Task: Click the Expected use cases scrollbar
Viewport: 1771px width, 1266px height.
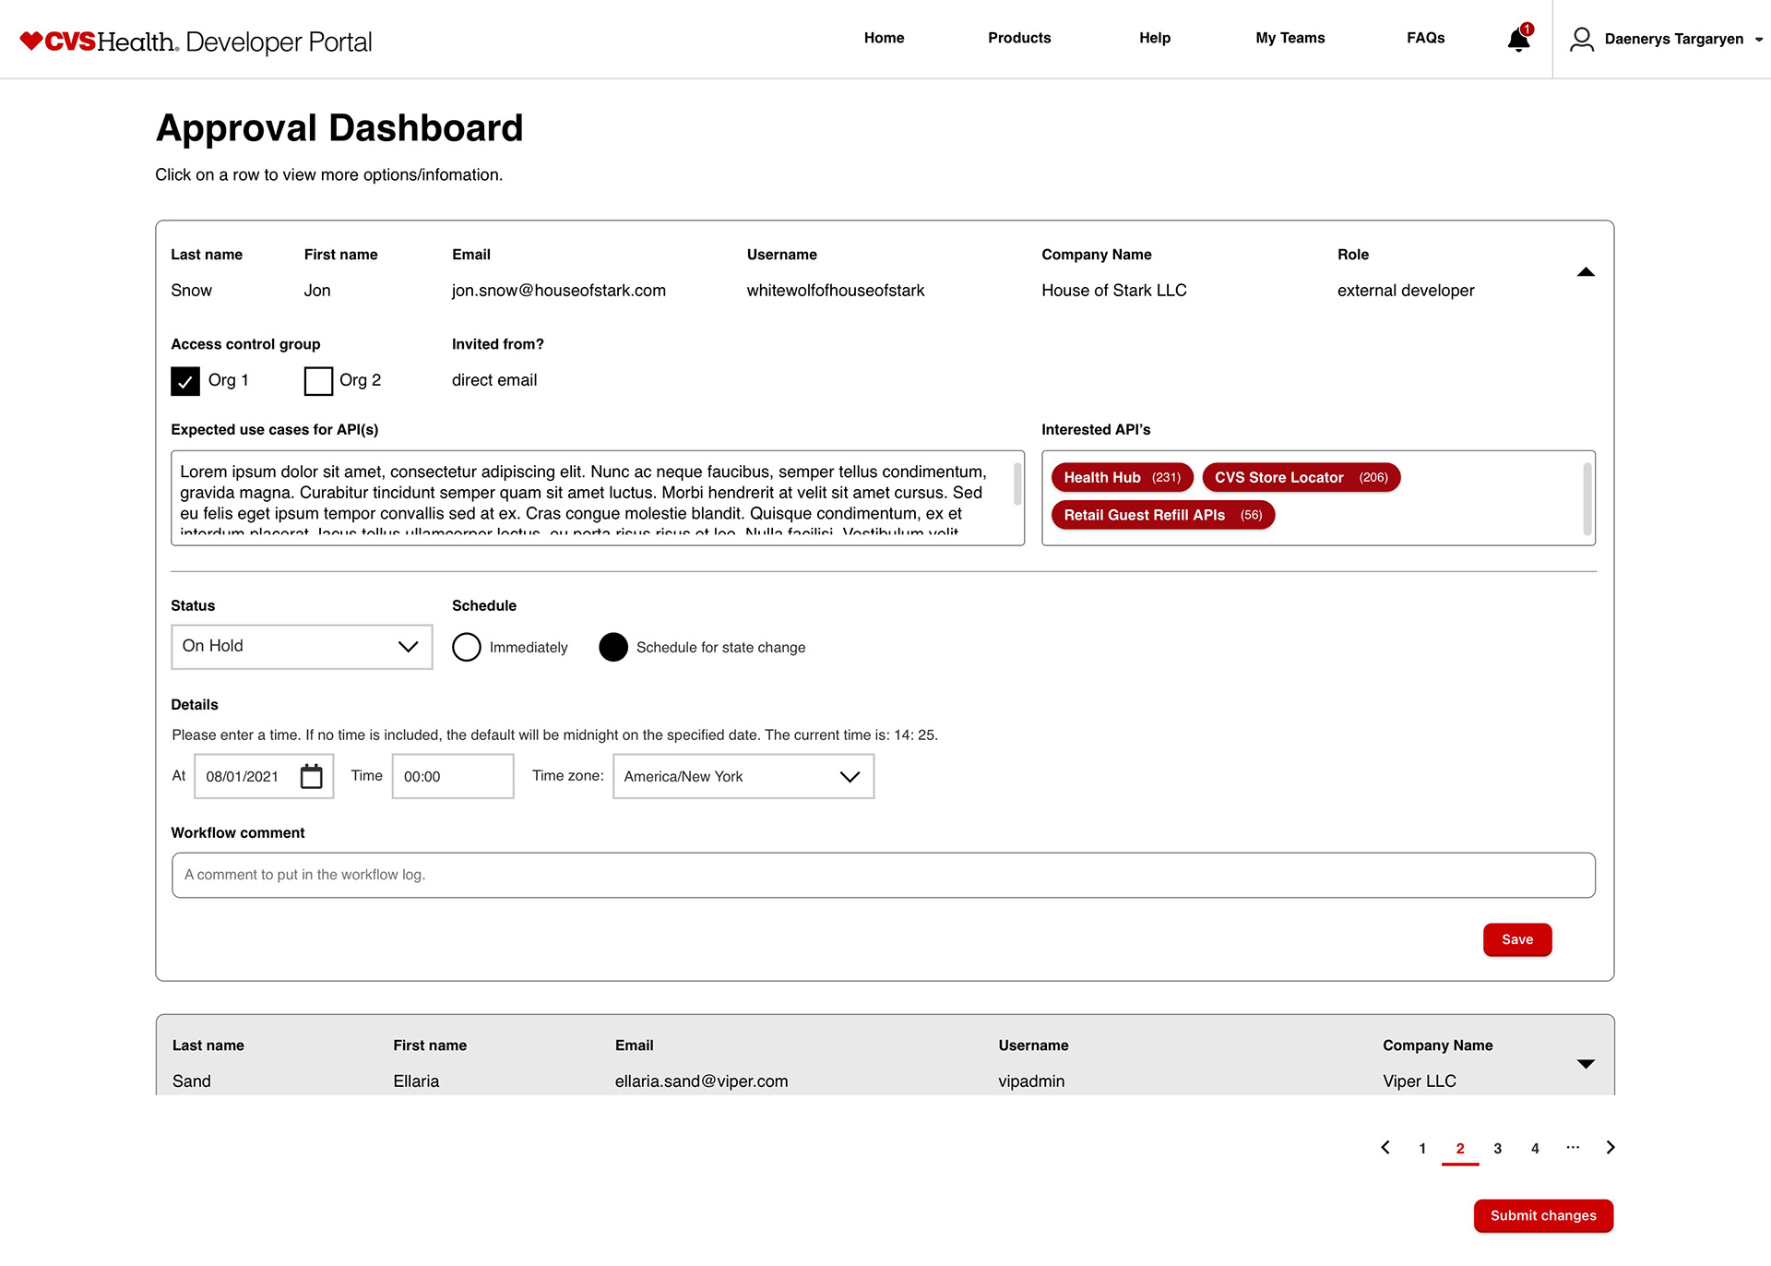Action: 1017,484
